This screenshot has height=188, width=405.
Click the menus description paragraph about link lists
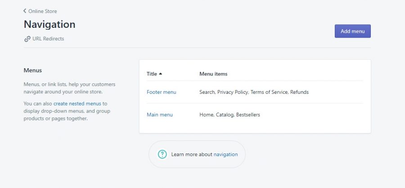69,88
